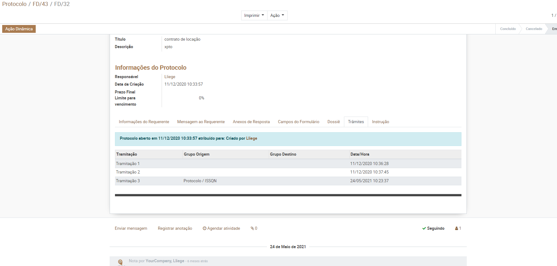Screen dimensions: 557x266
Task: Open the Tramitação 3 row
Action: (x=128, y=181)
